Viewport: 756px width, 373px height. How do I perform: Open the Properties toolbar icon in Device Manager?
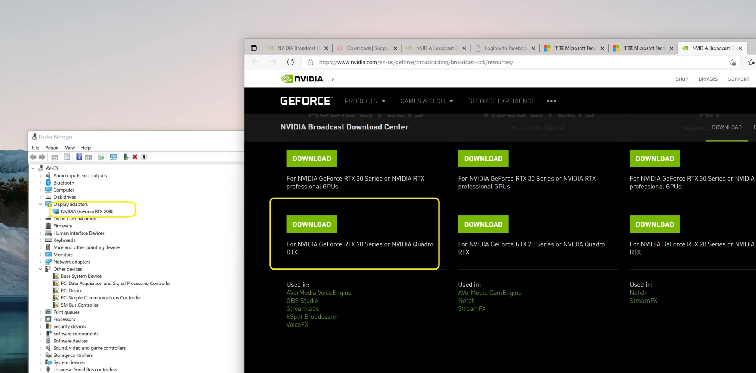pos(67,157)
